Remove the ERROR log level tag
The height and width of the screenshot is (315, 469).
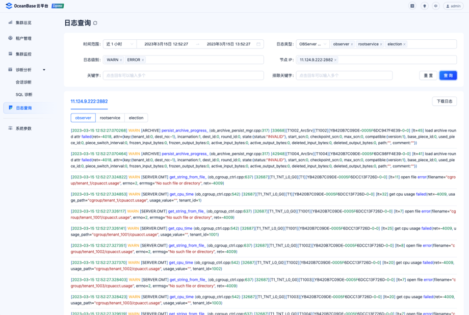(143, 60)
